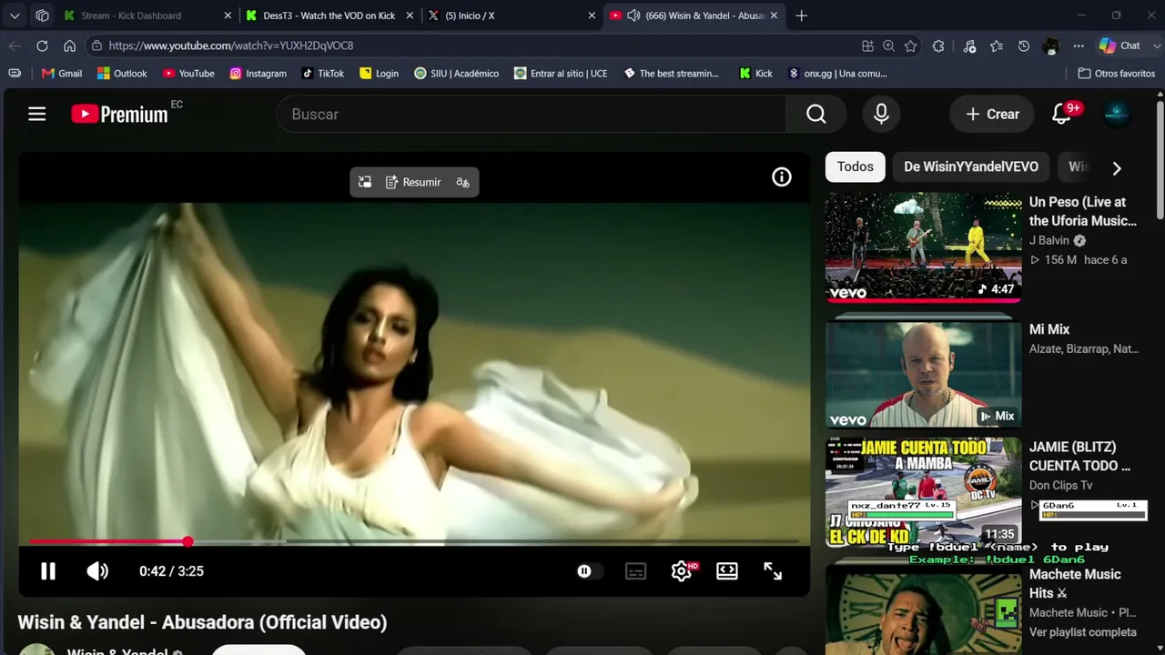Open YouTube notifications bell
The height and width of the screenshot is (655, 1165).
tap(1061, 114)
